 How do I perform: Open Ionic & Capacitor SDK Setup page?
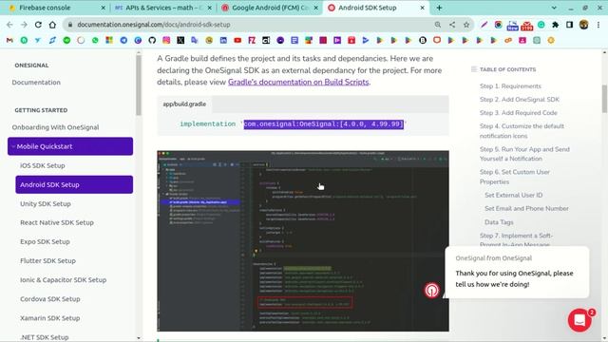(64, 279)
